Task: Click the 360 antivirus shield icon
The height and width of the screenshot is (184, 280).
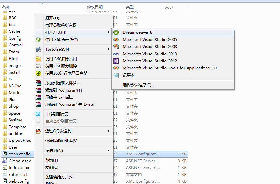Action: pos(38,40)
